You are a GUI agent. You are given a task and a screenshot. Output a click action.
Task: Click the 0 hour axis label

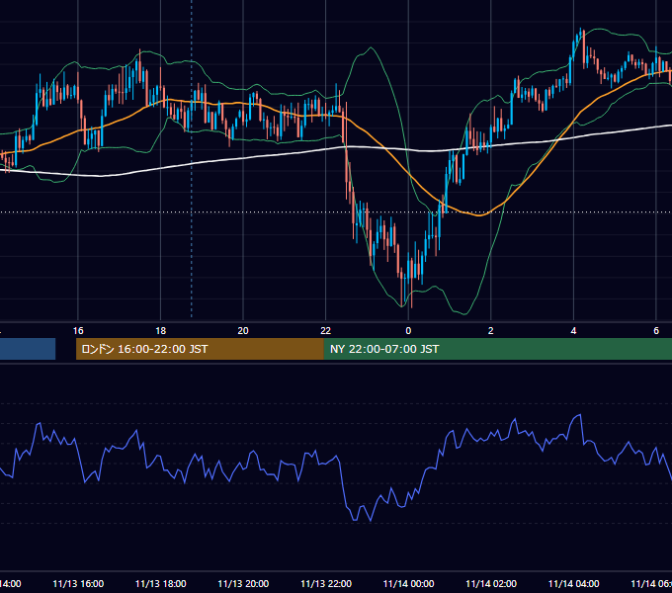pyautogui.click(x=408, y=331)
